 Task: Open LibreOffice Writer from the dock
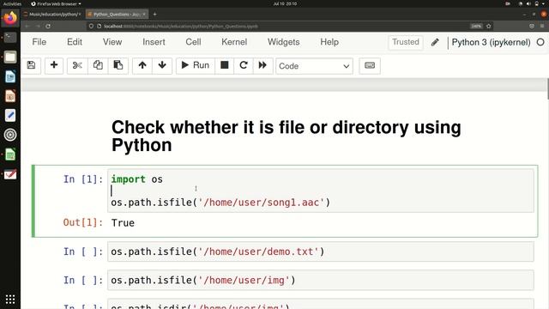point(10,76)
